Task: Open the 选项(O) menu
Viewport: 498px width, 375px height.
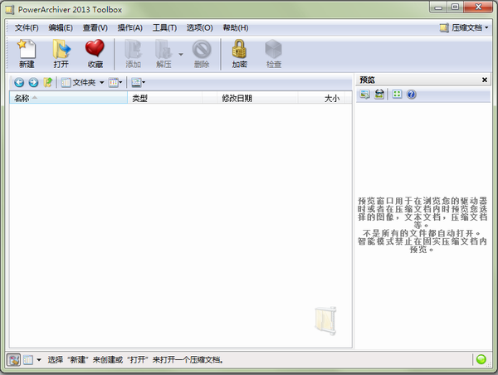Action: (x=199, y=28)
